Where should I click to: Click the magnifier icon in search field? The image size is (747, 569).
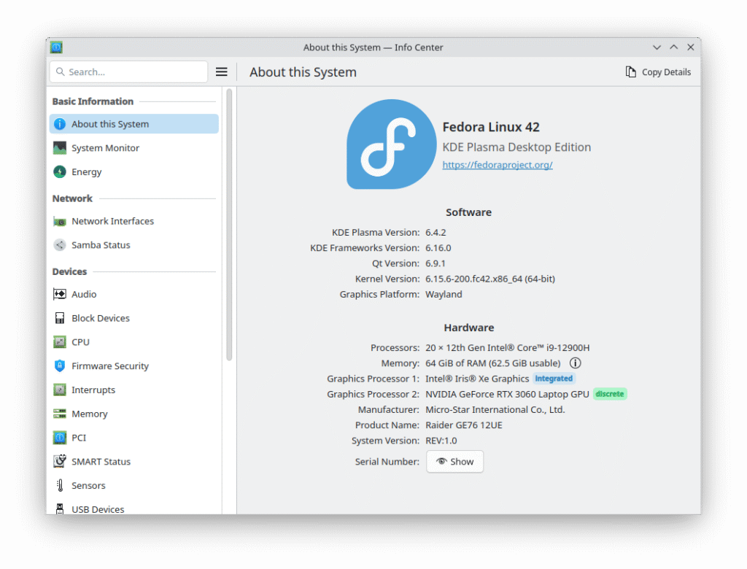click(x=60, y=71)
